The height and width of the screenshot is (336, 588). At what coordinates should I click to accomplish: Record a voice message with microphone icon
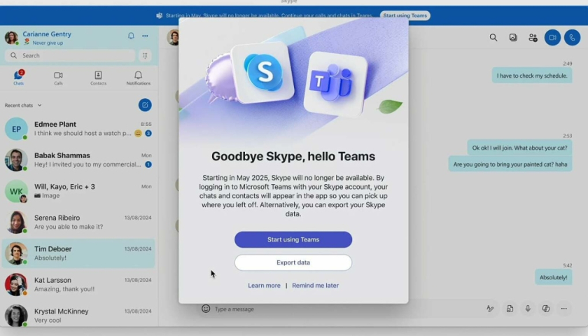tap(528, 309)
